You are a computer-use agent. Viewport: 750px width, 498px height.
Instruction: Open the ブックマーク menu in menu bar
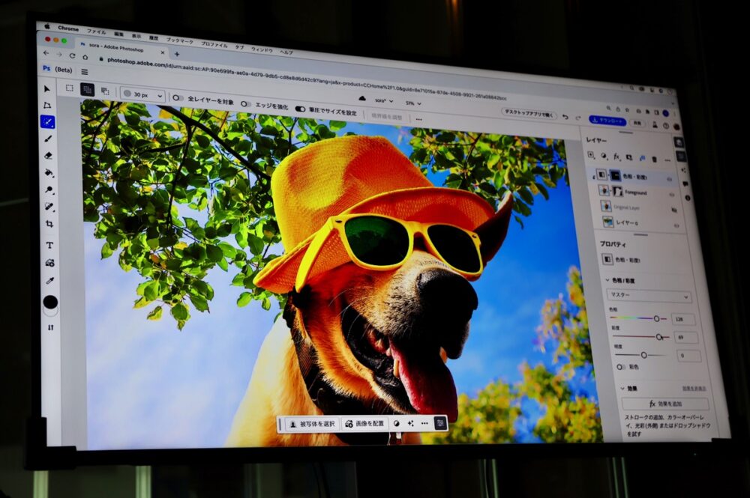(x=179, y=38)
